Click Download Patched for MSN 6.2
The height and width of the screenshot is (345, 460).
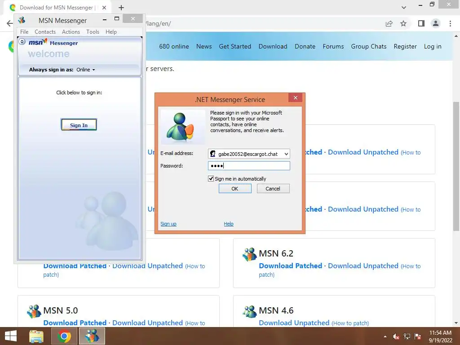click(x=291, y=266)
